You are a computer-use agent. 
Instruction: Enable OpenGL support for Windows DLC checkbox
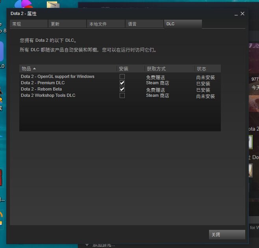click(122, 76)
